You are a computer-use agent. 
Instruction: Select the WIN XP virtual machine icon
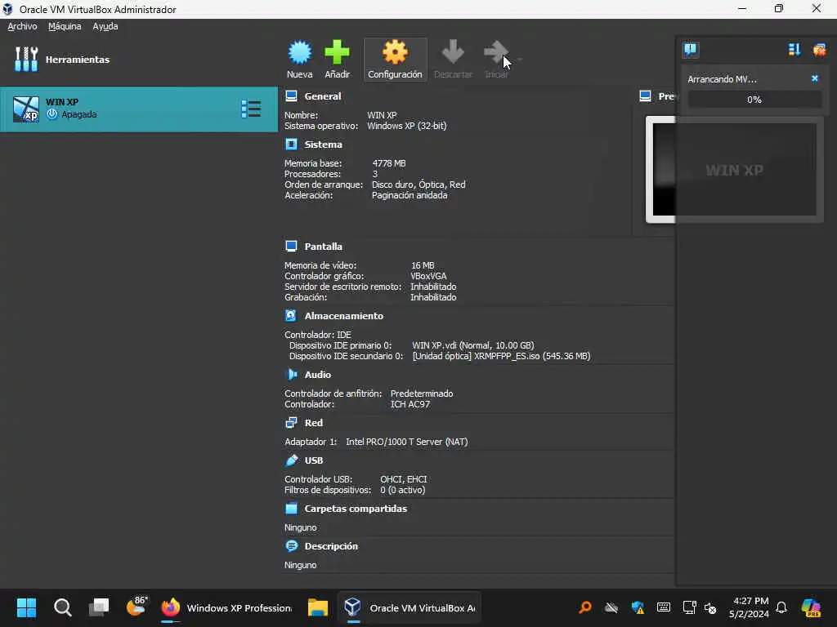[25, 109]
